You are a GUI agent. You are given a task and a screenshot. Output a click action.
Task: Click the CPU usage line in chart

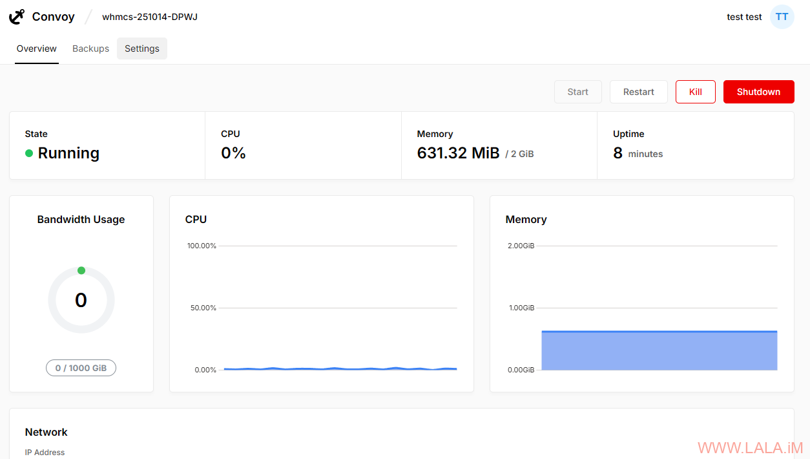340,368
